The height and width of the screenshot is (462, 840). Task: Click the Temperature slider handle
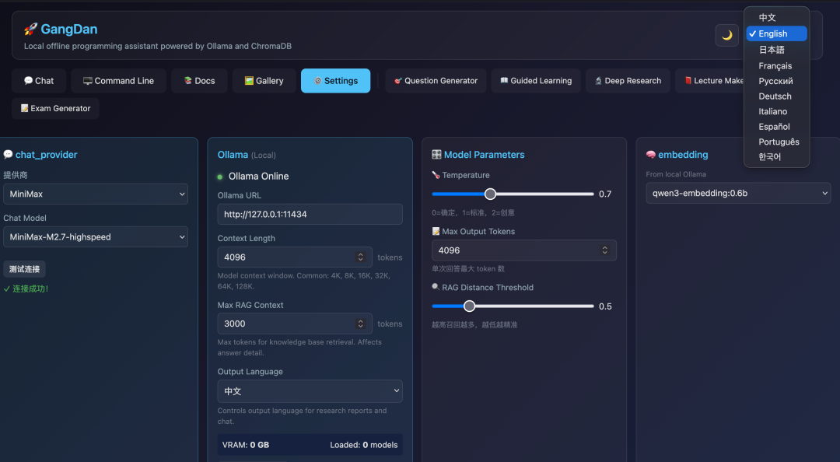pyautogui.click(x=490, y=194)
